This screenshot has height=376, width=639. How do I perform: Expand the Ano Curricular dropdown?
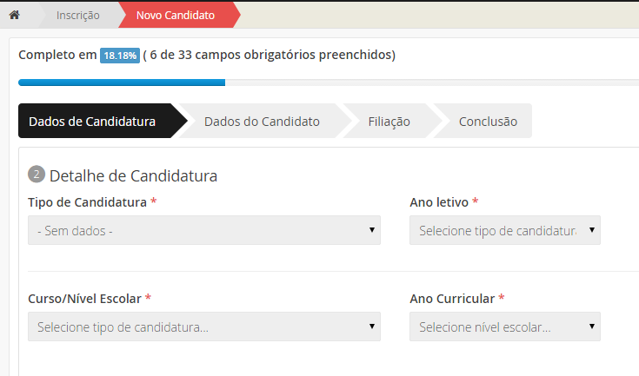[x=505, y=327]
